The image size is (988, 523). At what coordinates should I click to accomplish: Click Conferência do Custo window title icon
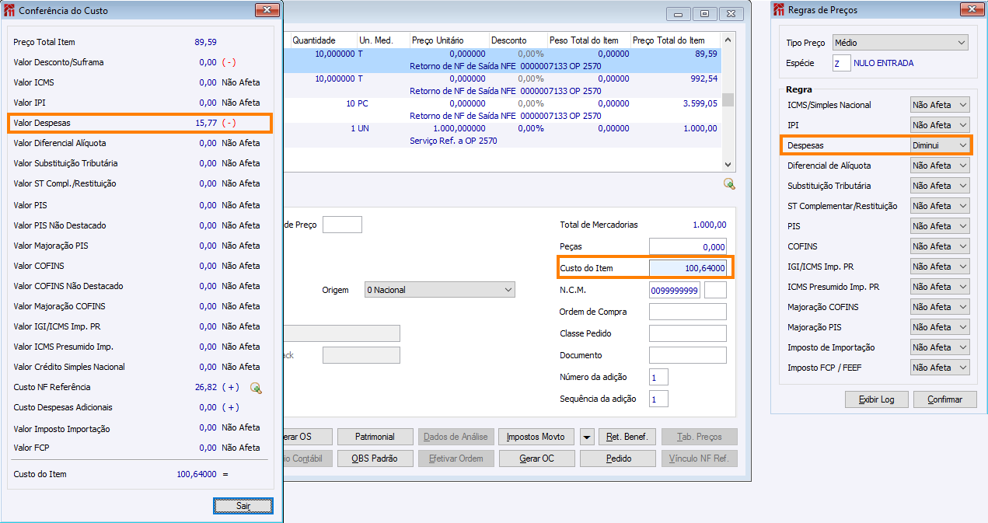point(9,11)
